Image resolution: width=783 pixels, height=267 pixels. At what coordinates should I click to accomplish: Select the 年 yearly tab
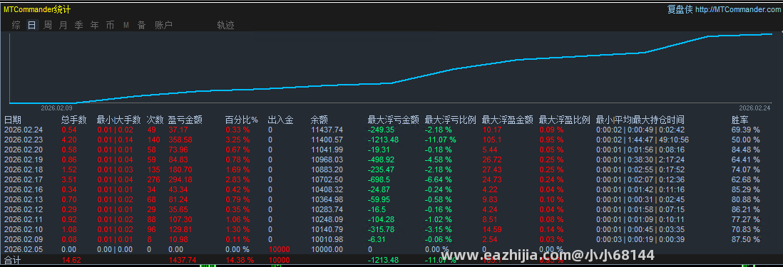[x=94, y=26]
